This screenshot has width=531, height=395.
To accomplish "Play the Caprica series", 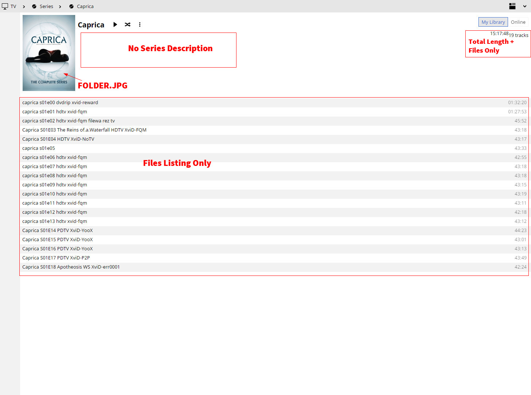I will [115, 24].
